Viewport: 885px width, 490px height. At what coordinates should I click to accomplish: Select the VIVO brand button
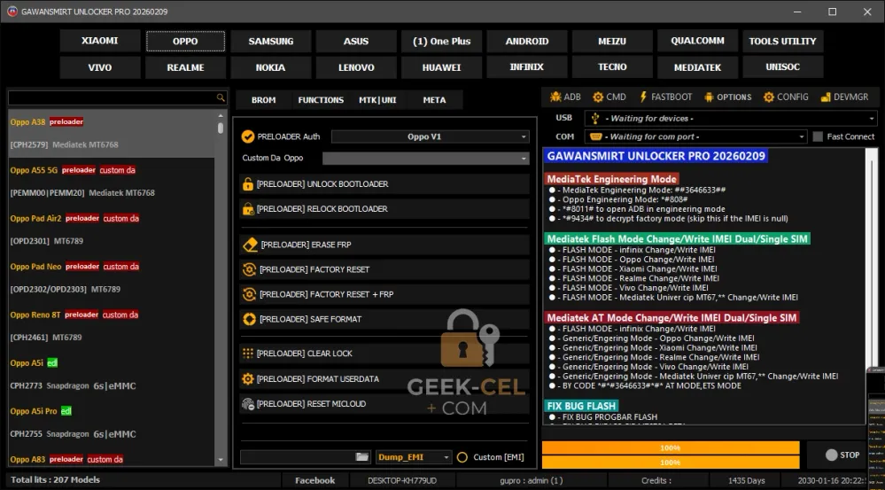(100, 67)
